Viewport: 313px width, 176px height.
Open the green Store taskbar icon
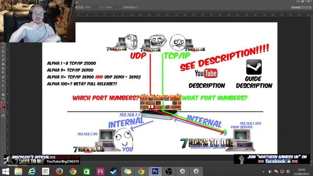coord(87,172)
